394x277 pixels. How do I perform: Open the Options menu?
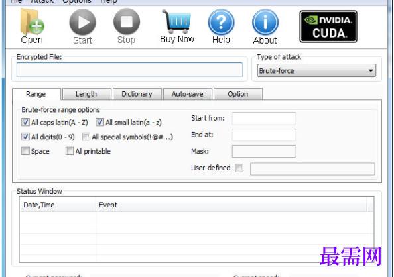pos(77,1)
